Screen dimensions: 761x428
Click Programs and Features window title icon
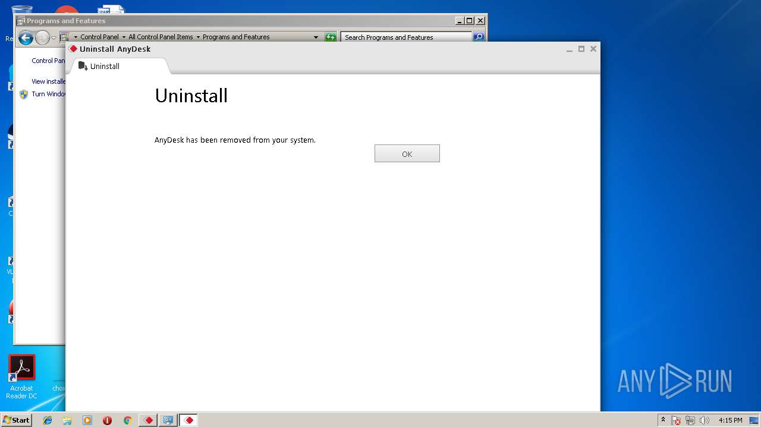(21, 21)
